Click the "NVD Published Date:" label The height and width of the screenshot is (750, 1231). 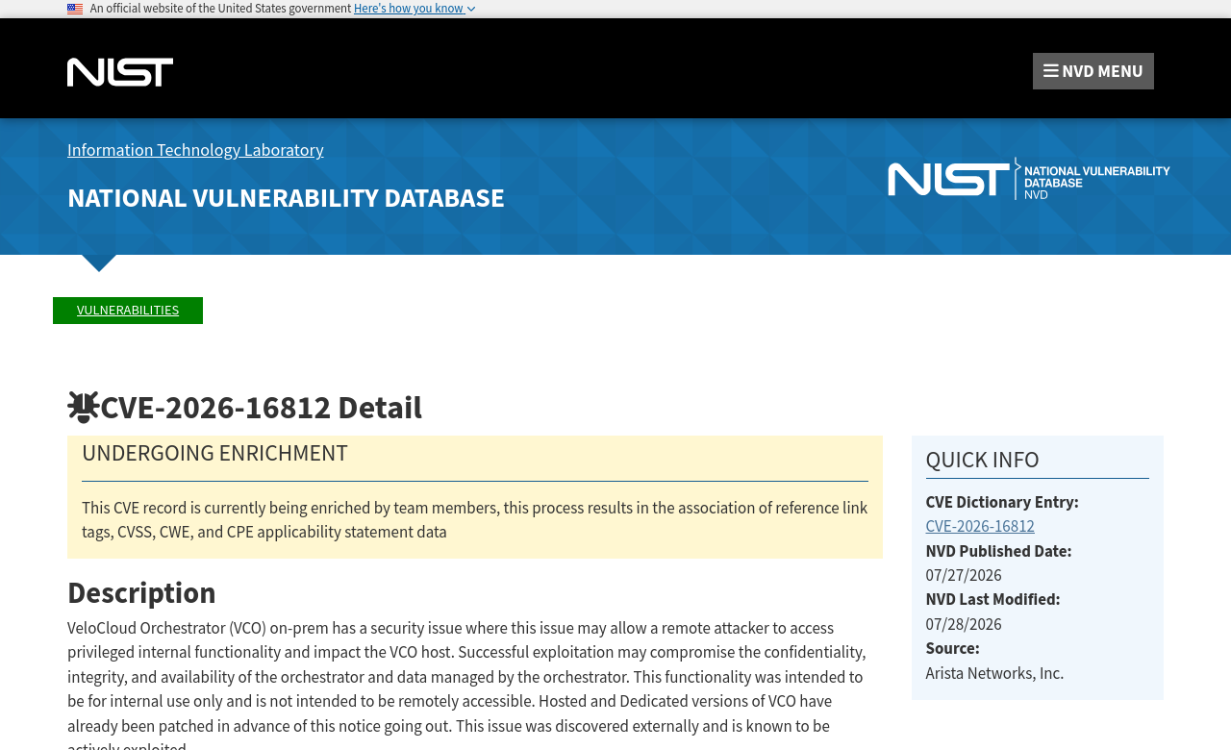tap(998, 552)
